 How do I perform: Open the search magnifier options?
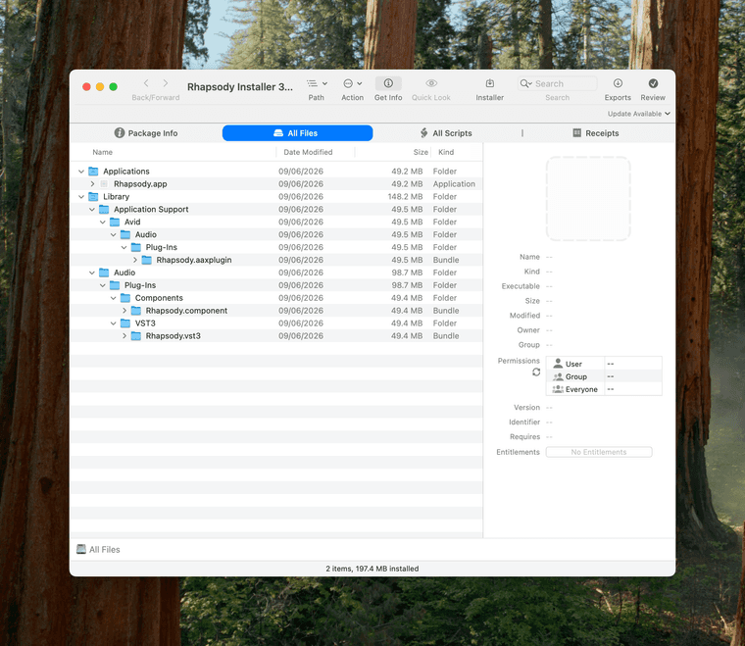pyautogui.click(x=525, y=83)
